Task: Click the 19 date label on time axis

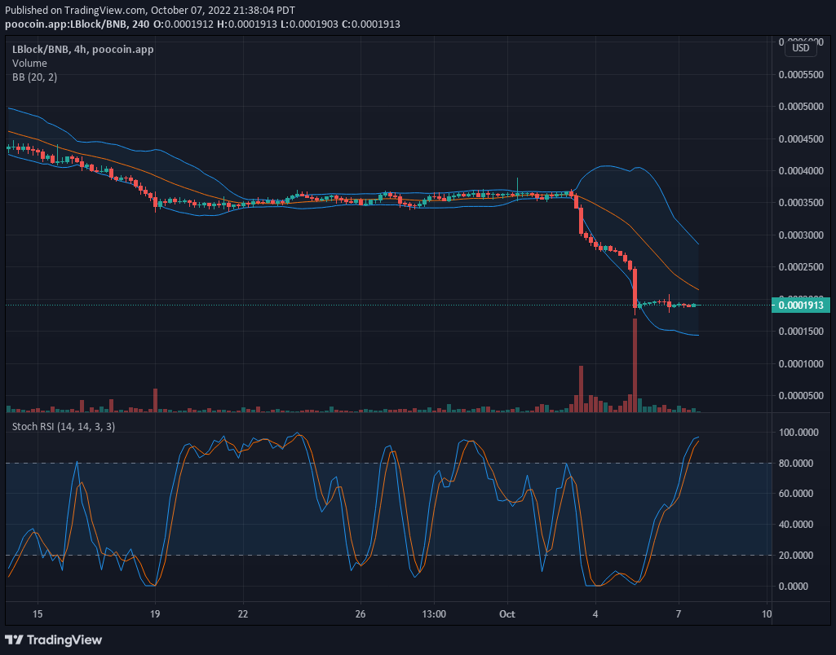Action: [x=155, y=614]
